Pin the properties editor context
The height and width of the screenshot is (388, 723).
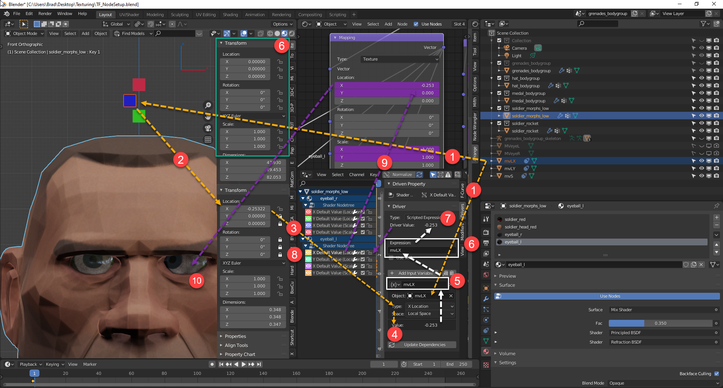[716, 206]
